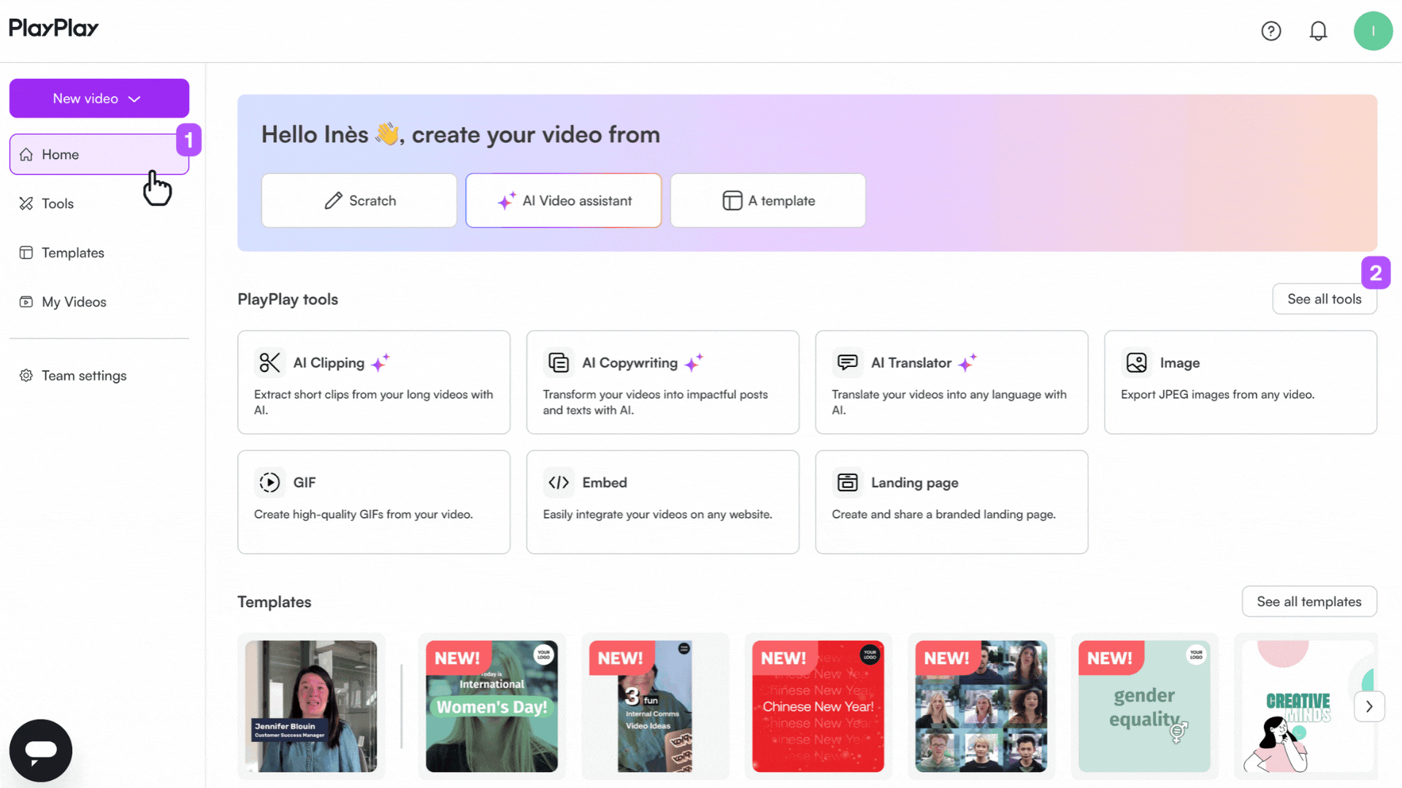Open the Jennifer Blouin template thumbnail

(x=311, y=706)
